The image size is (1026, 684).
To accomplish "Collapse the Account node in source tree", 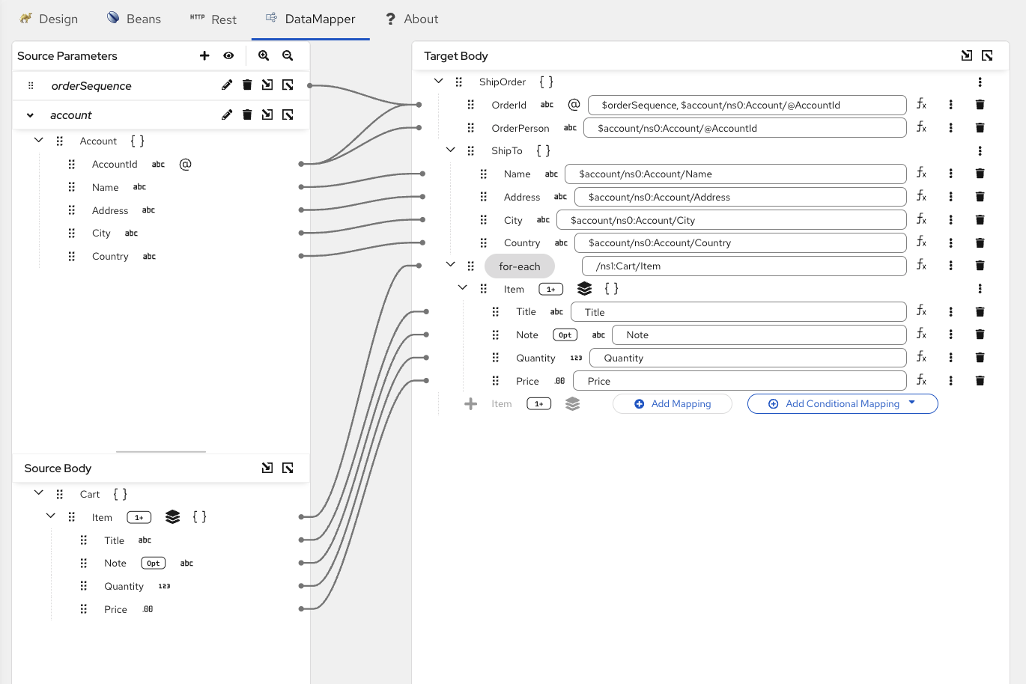I will coord(39,140).
